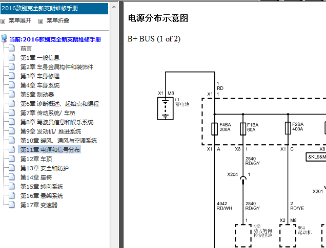Click the X201 connector label
The width and height of the screenshot is (326, 248).
tap(318, 191)
